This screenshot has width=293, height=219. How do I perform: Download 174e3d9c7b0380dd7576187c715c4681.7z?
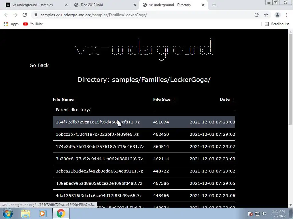click(100, 147)
